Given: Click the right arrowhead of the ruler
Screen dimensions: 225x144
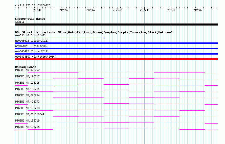Looking at the screenshot, I should point(217,8).
